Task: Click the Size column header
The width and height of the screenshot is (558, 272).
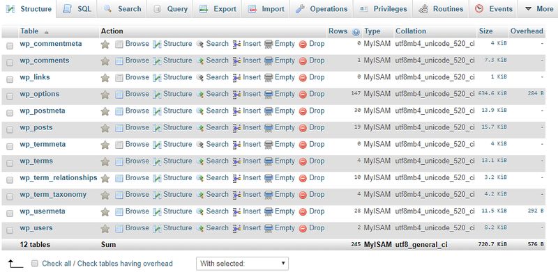Action: click(x=485, y=31)
